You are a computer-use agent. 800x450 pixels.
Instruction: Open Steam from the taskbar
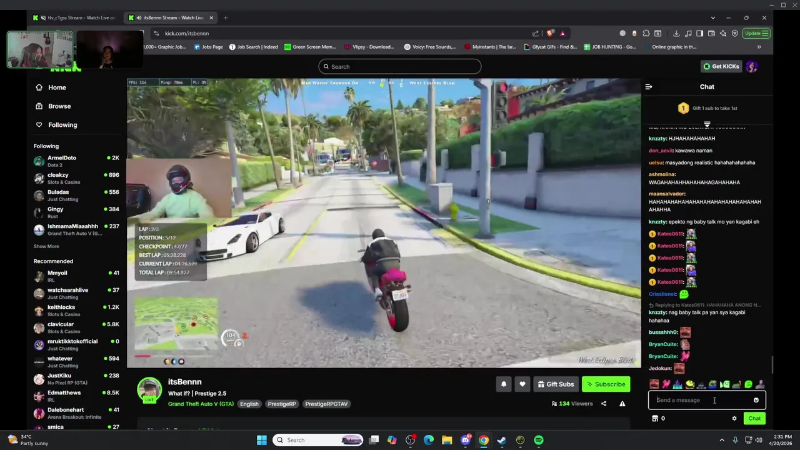click(502, 440)
